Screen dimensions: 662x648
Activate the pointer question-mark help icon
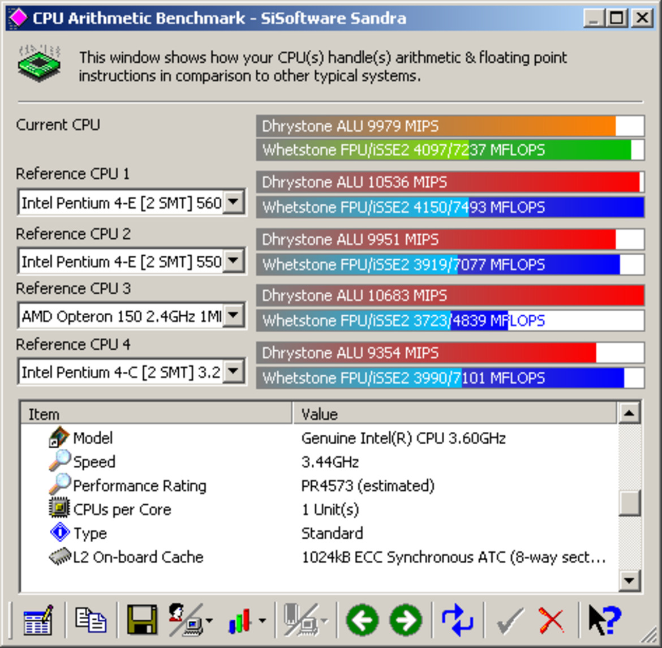(x=604, y=620)
